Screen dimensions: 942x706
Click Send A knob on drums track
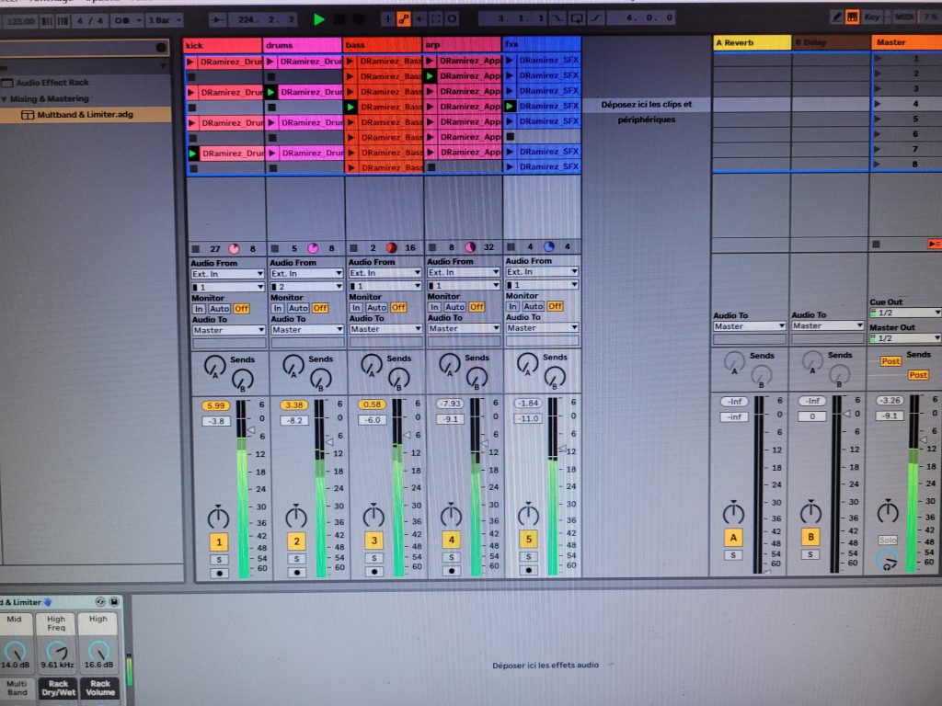[x=293, y=366]
